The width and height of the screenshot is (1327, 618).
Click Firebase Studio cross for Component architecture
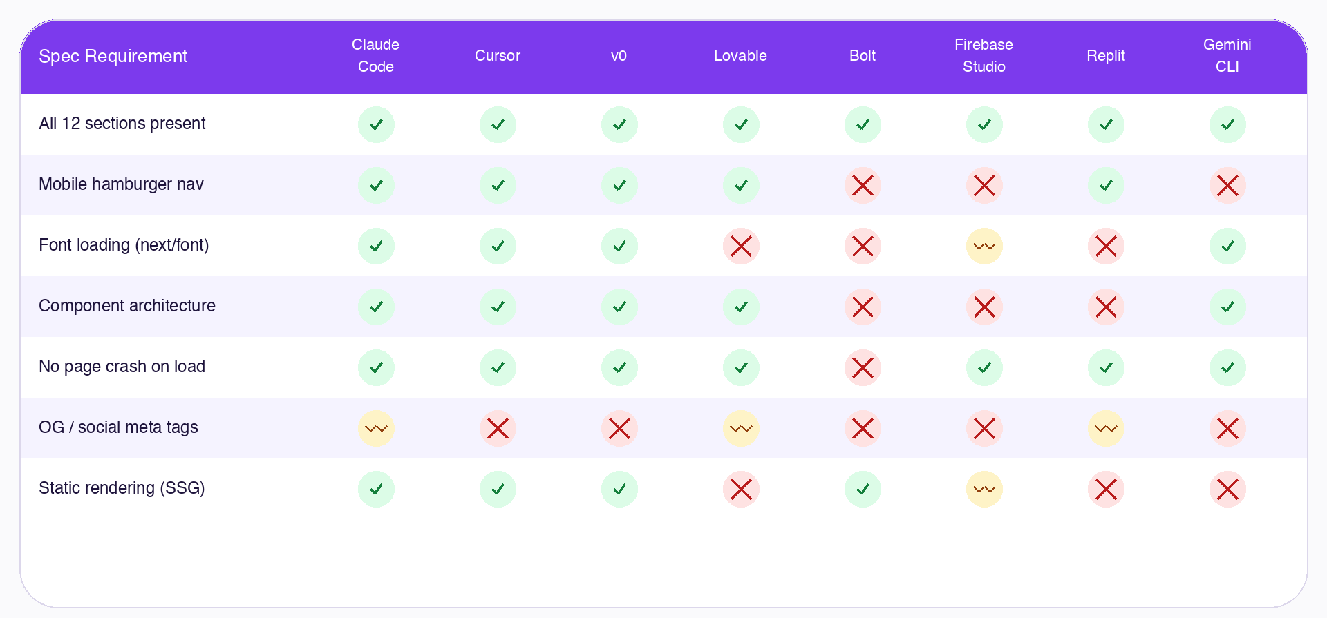click(984, 307)
